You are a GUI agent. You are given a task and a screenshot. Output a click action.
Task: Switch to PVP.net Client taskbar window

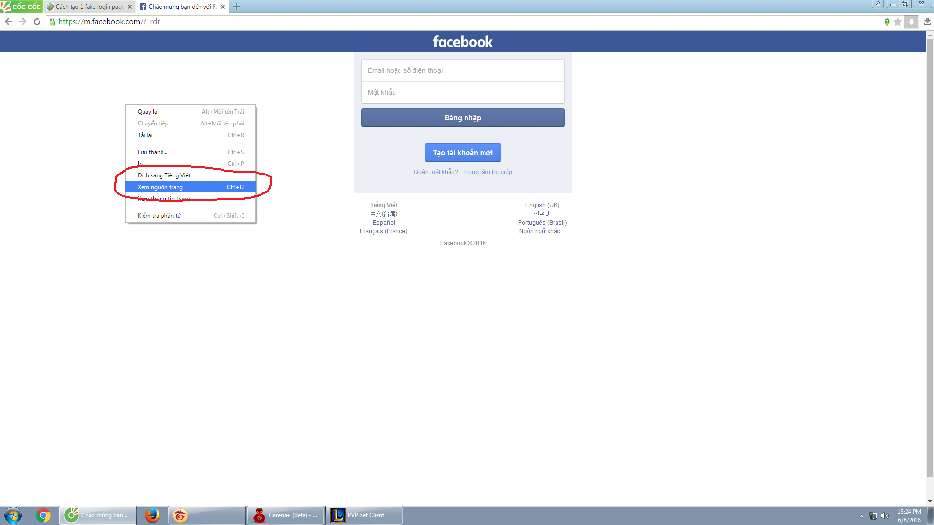pyautogui.click(x=364, y=515)
